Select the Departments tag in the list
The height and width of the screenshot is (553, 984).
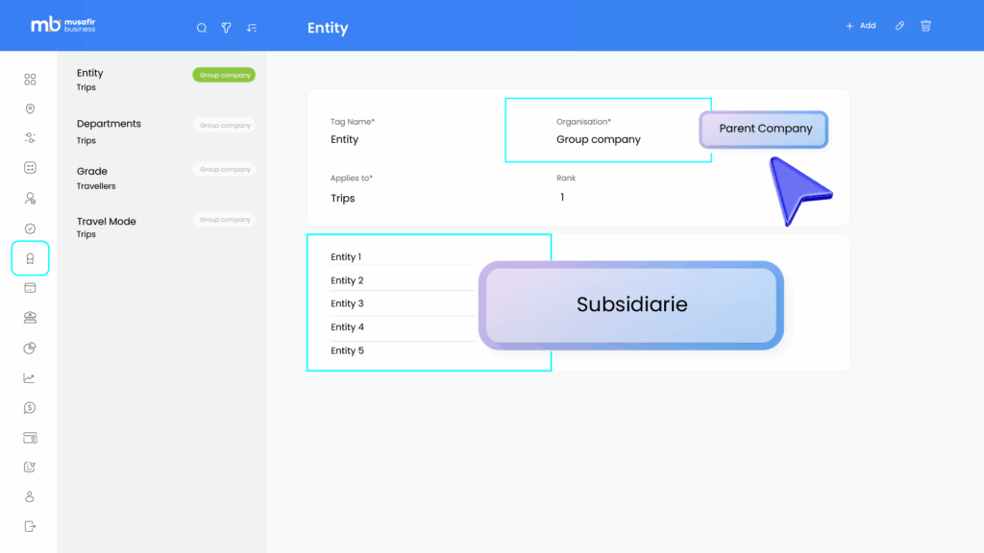tap(109, 124)
